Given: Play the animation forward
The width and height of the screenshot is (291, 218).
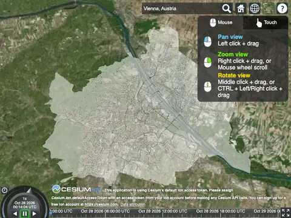Looking at the screenshot, I should pyautogui.click(x=34, y=214).
